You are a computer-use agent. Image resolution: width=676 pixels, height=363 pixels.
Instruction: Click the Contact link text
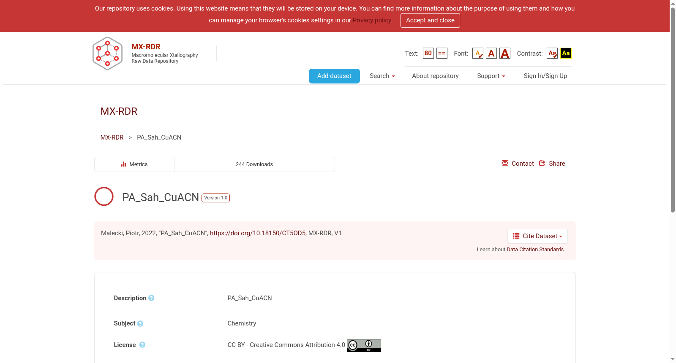click(523, 164)
